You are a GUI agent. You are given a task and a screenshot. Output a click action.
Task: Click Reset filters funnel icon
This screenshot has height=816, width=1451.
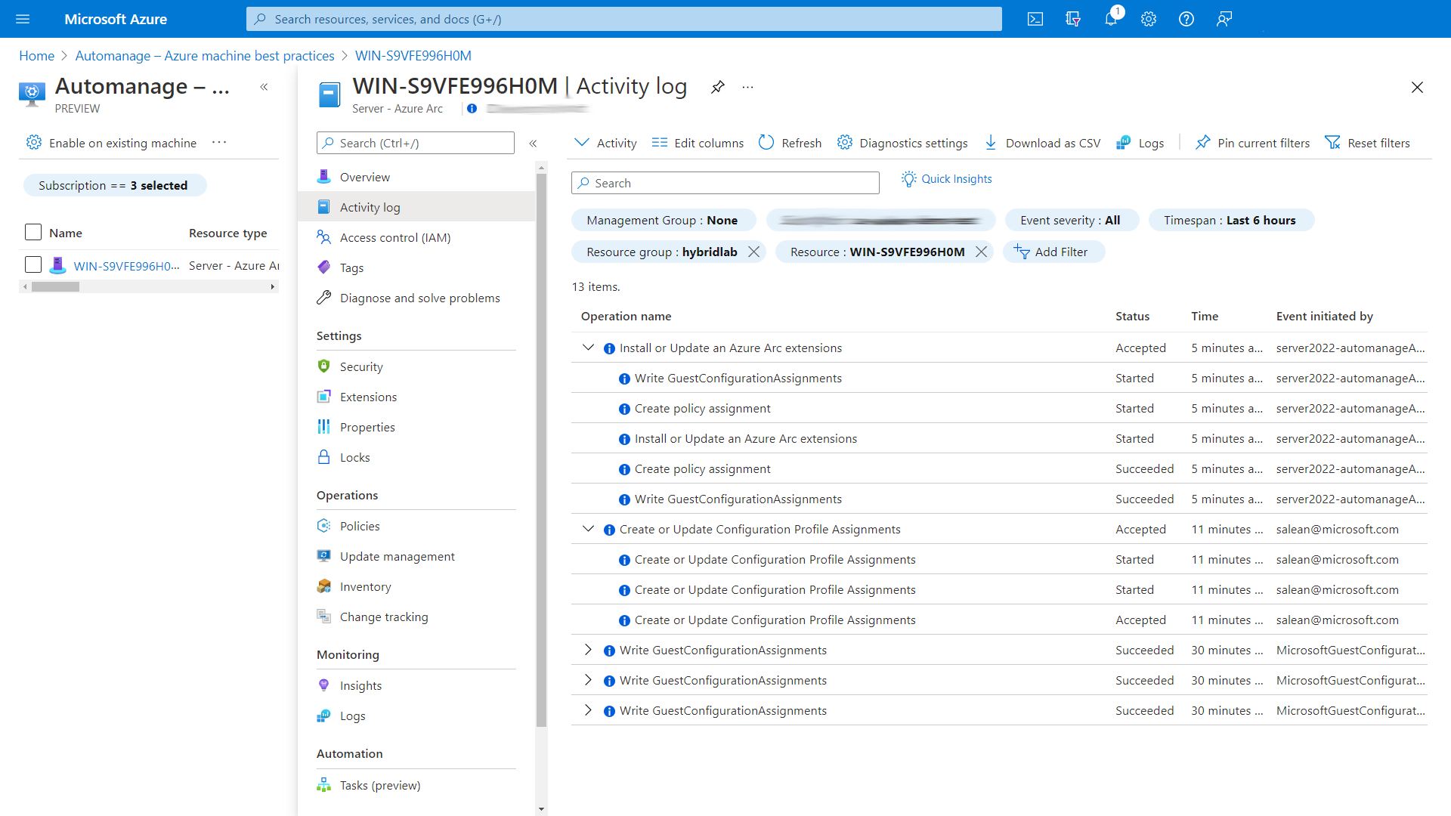point(1332,143)
